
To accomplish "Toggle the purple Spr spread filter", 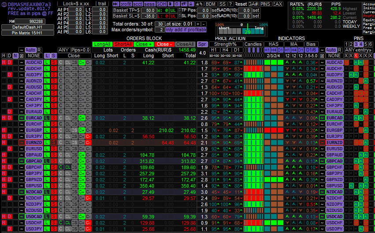I will pyautogui.click(x=202, y=44).
